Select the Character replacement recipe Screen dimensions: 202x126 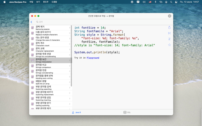click(51, 50)
